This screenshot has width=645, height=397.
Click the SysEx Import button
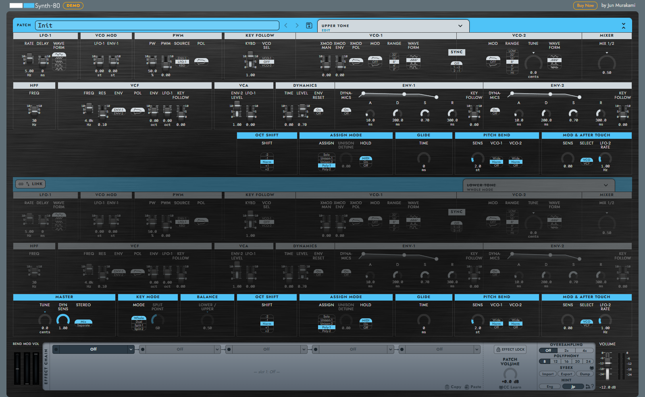(548, 374)
